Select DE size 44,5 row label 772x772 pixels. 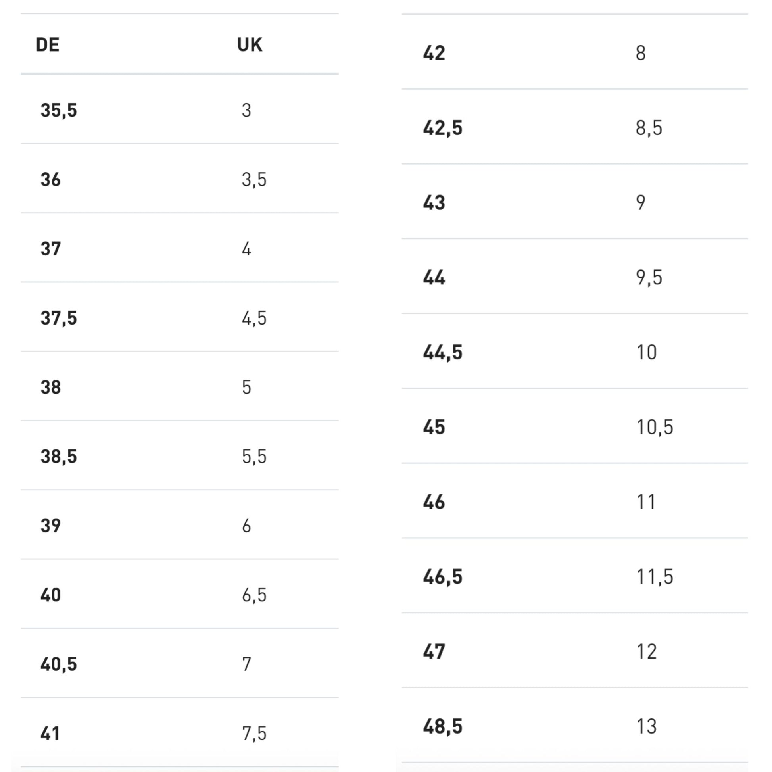coord(443,352)
